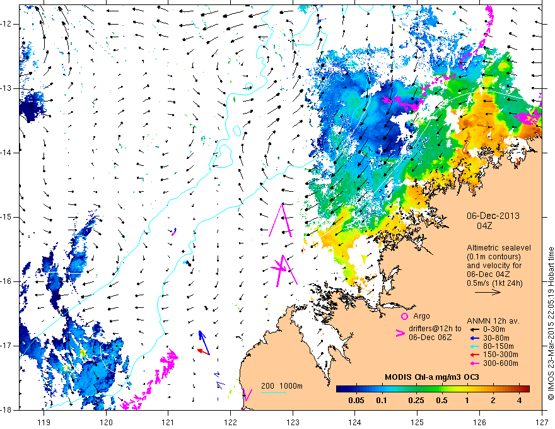This screenshot has height=429, width=555.
Task: Click the cyan 80-150m arrow legend symbol
Action: [474, 346]
